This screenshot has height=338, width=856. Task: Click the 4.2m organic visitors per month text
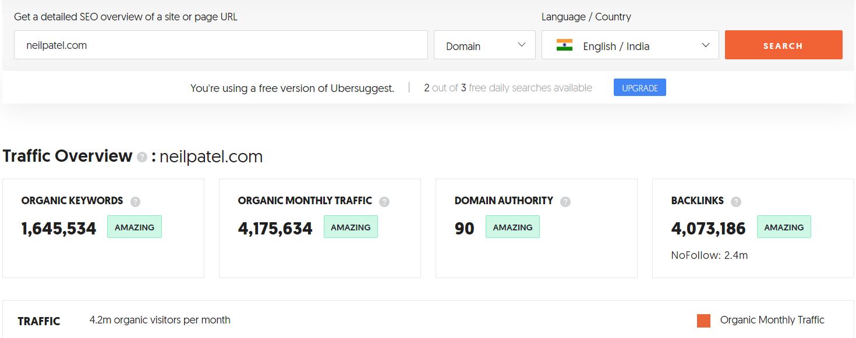160,320
